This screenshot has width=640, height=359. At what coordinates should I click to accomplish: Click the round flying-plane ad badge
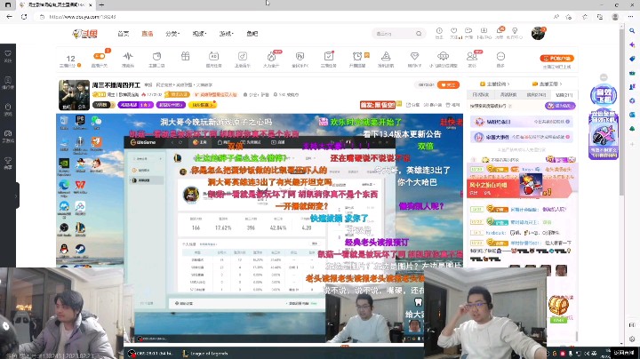(x=604, y=95)
